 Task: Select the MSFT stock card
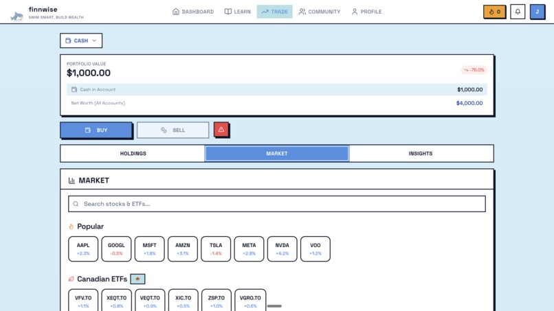click(149, 249)
